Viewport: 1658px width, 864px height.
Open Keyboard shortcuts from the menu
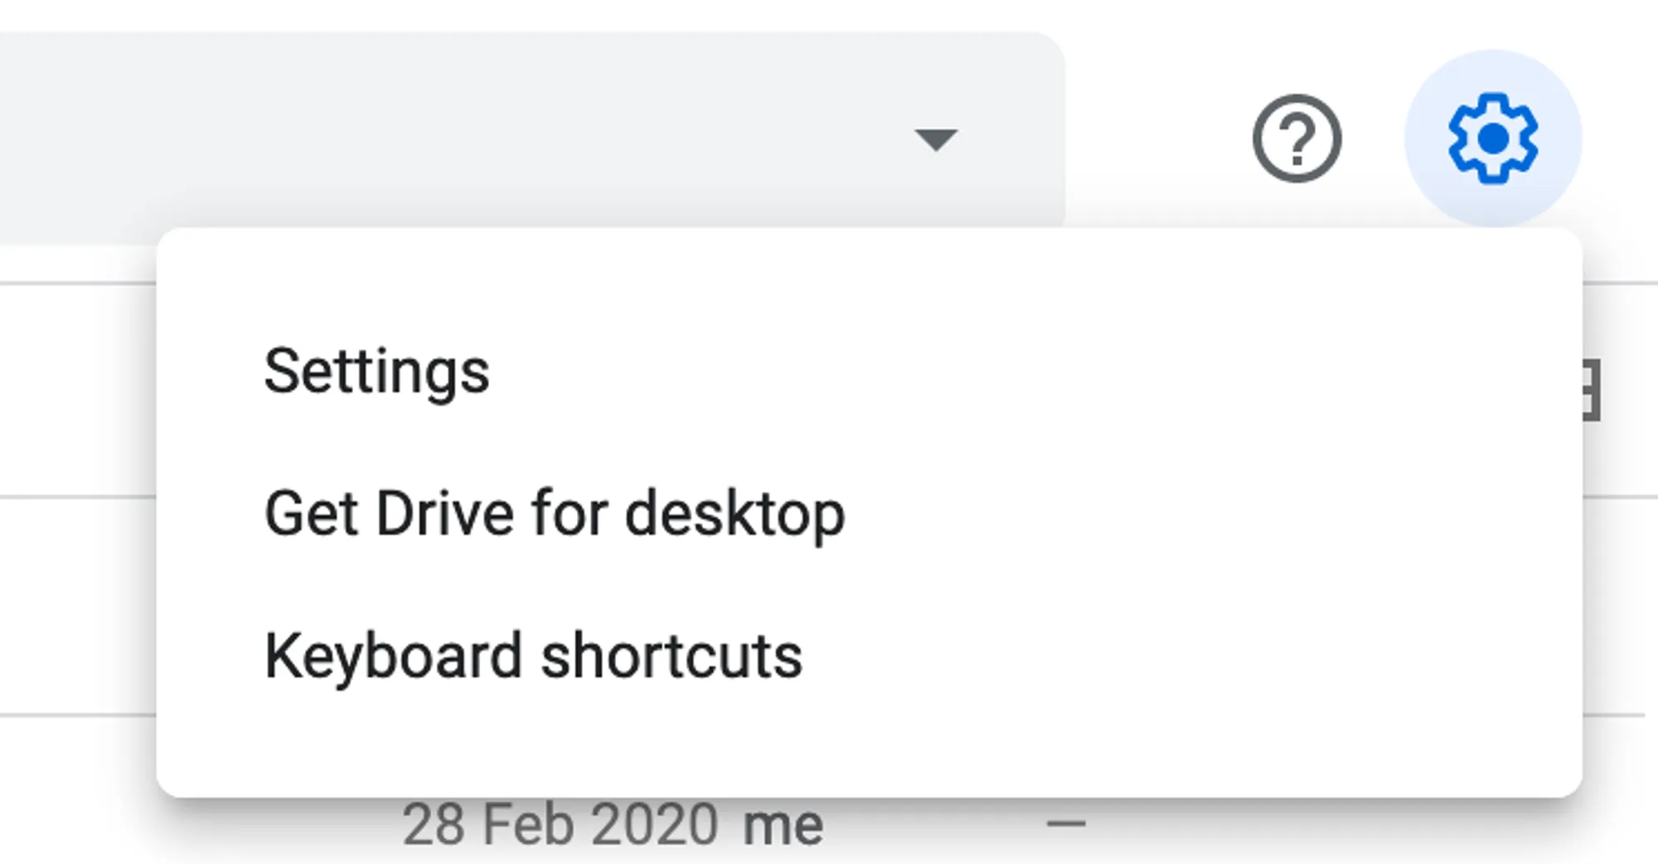coord(533,656)
